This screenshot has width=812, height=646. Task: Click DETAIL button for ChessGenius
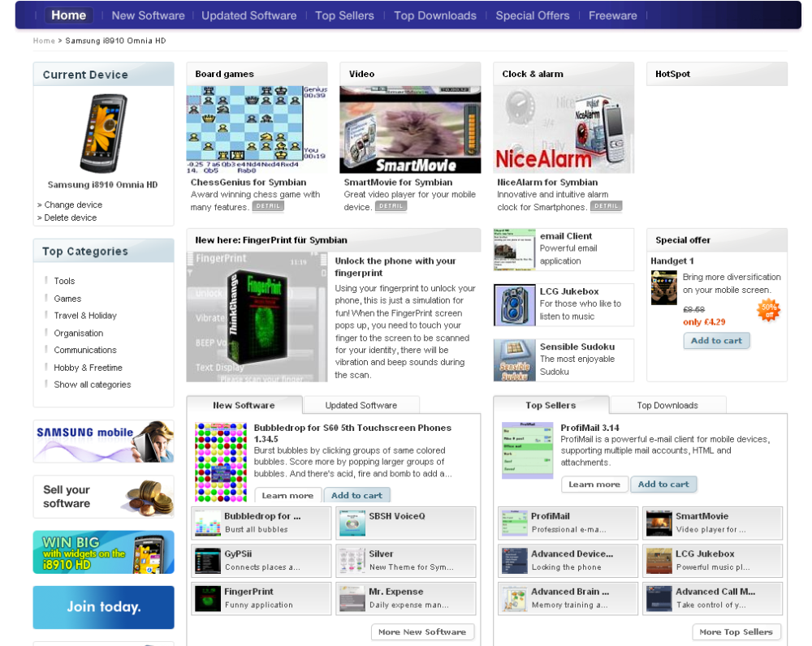pyautogui.click(x=268, y=206)
